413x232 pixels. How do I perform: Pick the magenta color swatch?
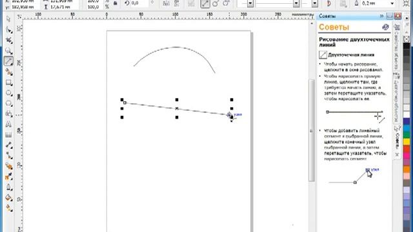point(407,155)
